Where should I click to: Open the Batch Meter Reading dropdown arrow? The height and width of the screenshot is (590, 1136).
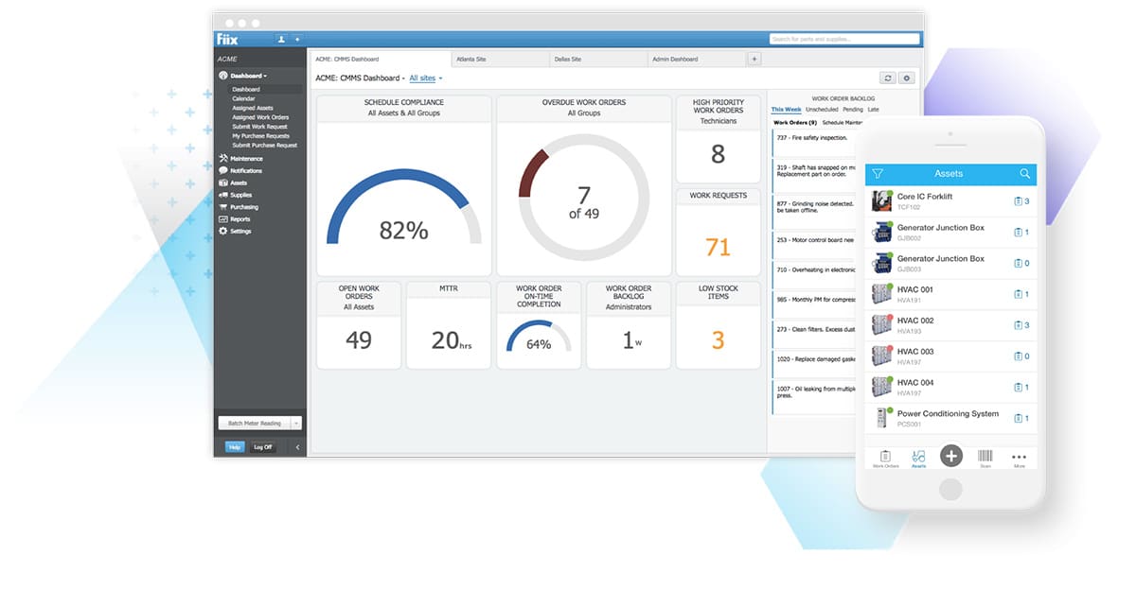(296, 422)
